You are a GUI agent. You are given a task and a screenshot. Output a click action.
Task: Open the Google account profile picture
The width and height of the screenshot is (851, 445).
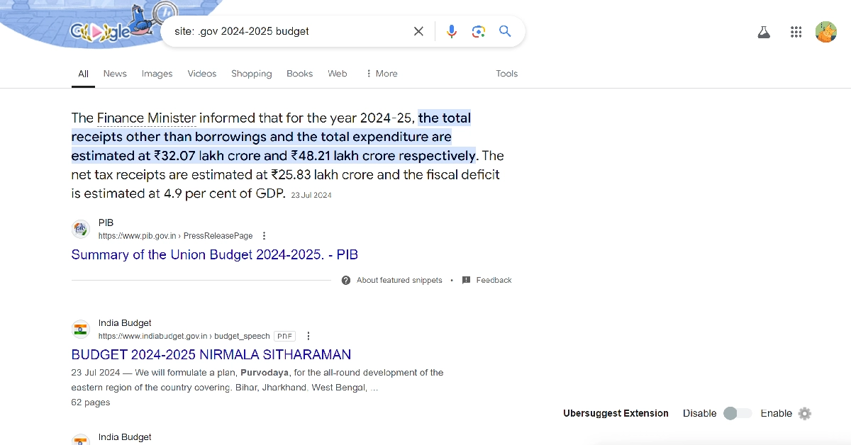tap(826, 32)
